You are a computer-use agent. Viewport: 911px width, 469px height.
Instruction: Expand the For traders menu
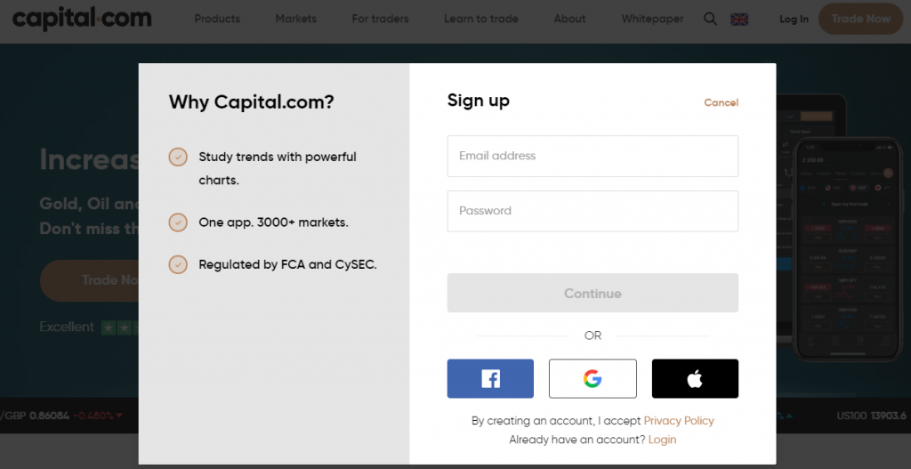(380, 19)
